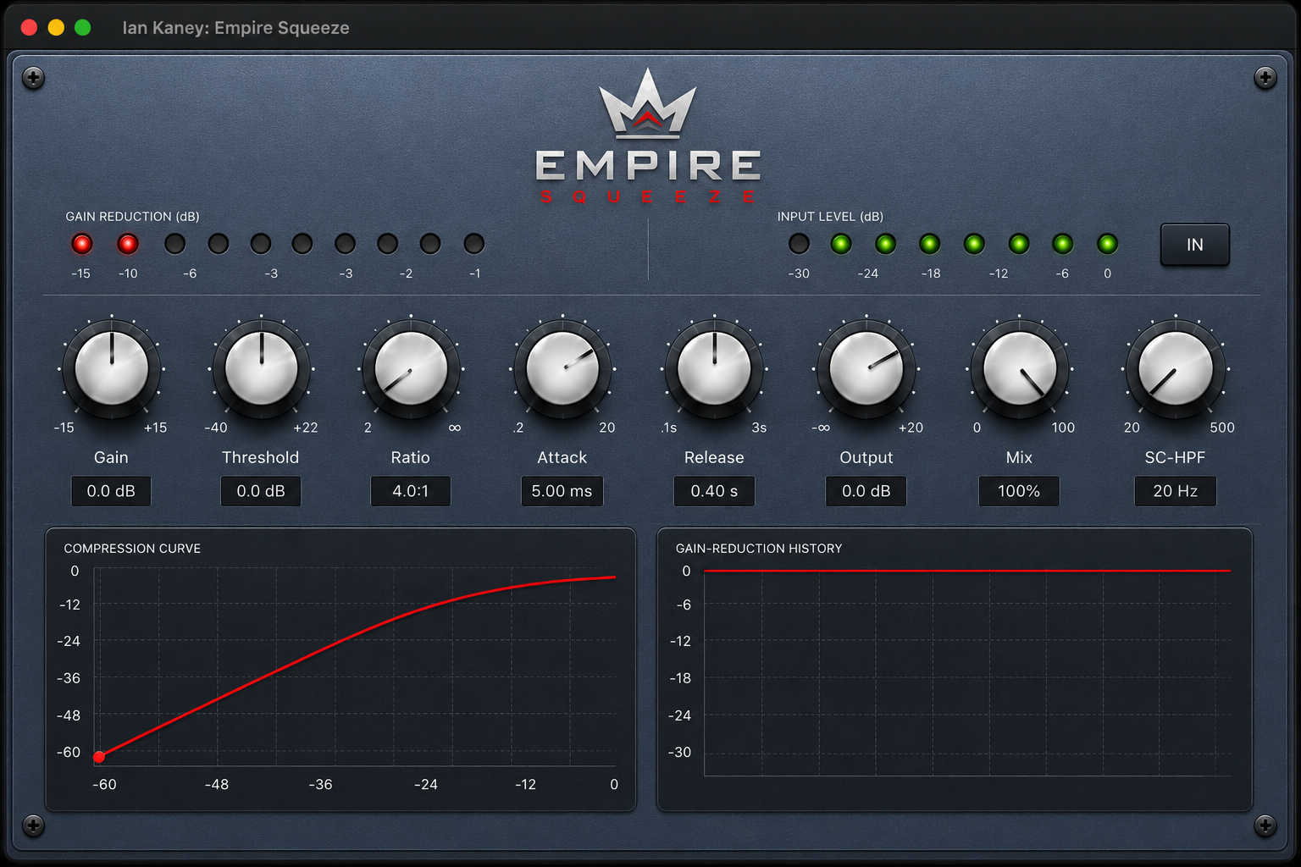Select the Mix value field 100%
The image size is (1301, 867).
[x=1019, y=491]
